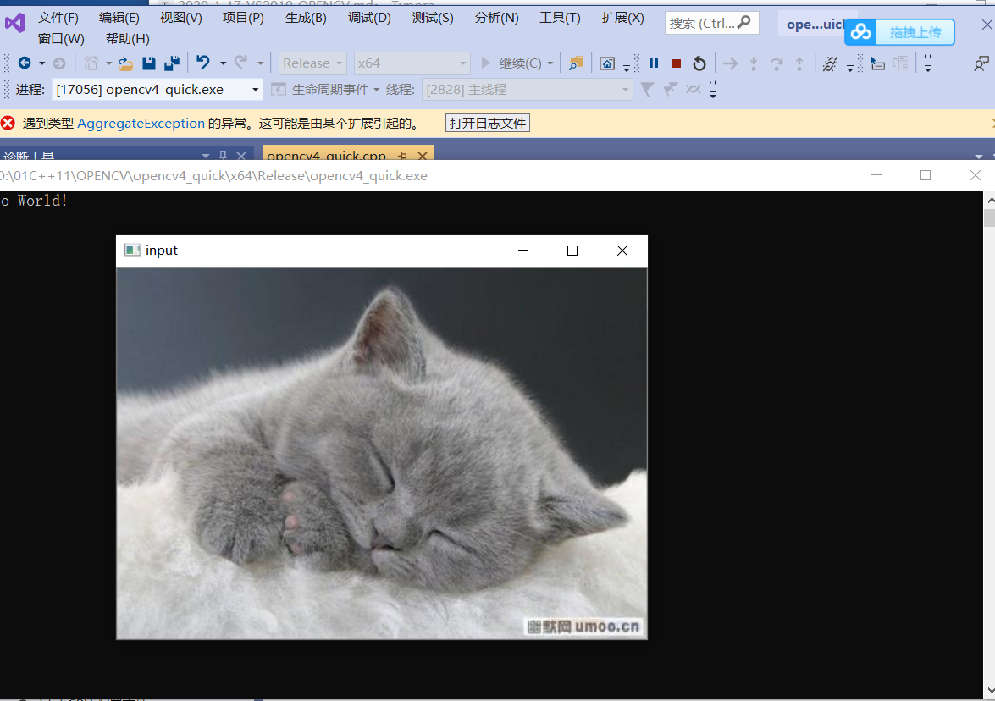Click the Redo arrow icon

240,62
